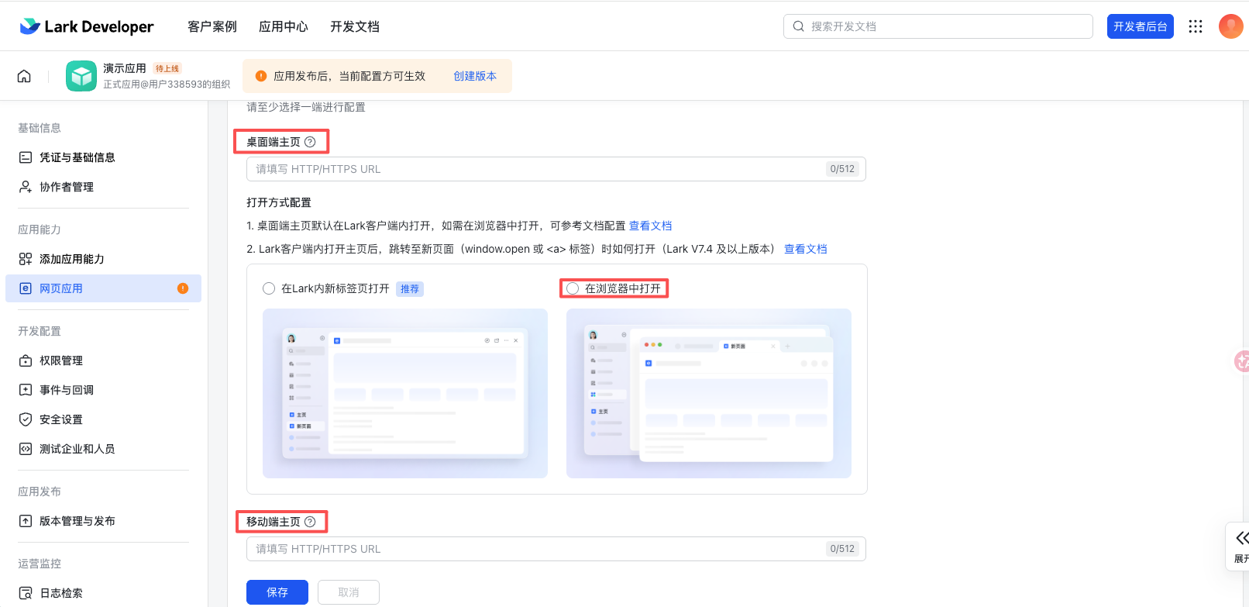1249x607 pixels.
Task: Open 版本管理与发布 in the sidebar
Action: 77,521
